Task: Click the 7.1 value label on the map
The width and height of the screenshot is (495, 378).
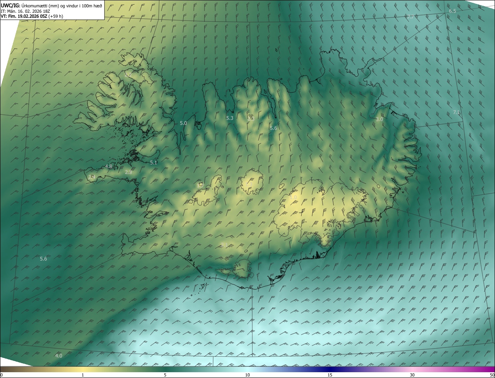Action: [456, 112]
